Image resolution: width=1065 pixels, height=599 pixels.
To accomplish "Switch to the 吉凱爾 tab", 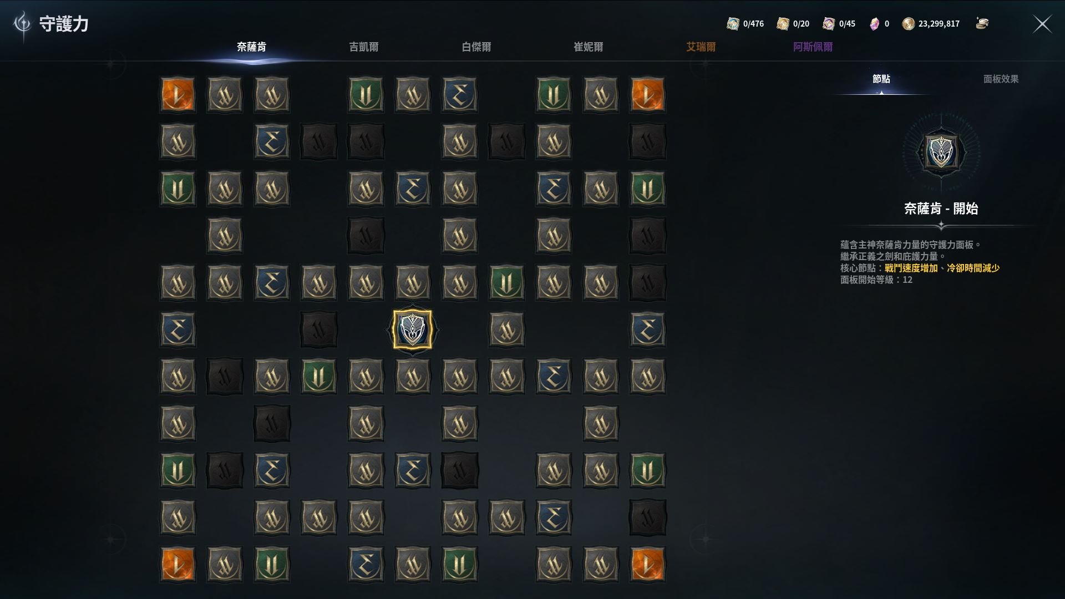I will [364, 47].
